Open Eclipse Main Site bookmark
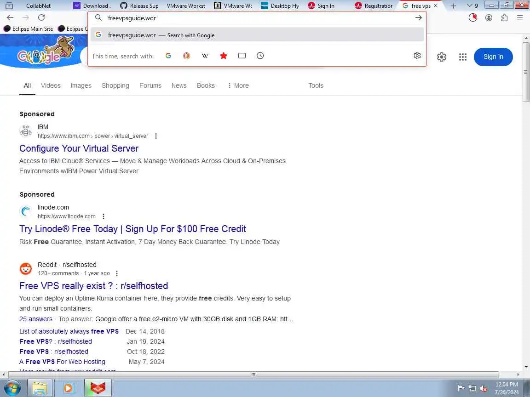530x397 pixels. [x=29, y=28]
